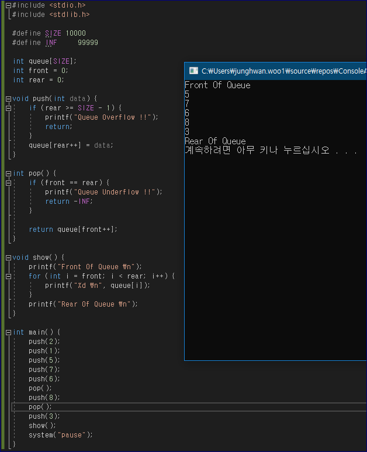Click the console window app icon
The height and width of the screenshot is (452, 367).
click(x=193, y=71)
